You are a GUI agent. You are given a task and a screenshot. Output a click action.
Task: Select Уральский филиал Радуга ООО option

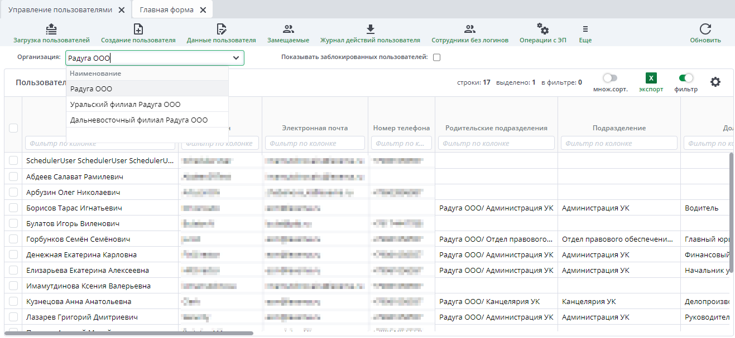point(125,105)
